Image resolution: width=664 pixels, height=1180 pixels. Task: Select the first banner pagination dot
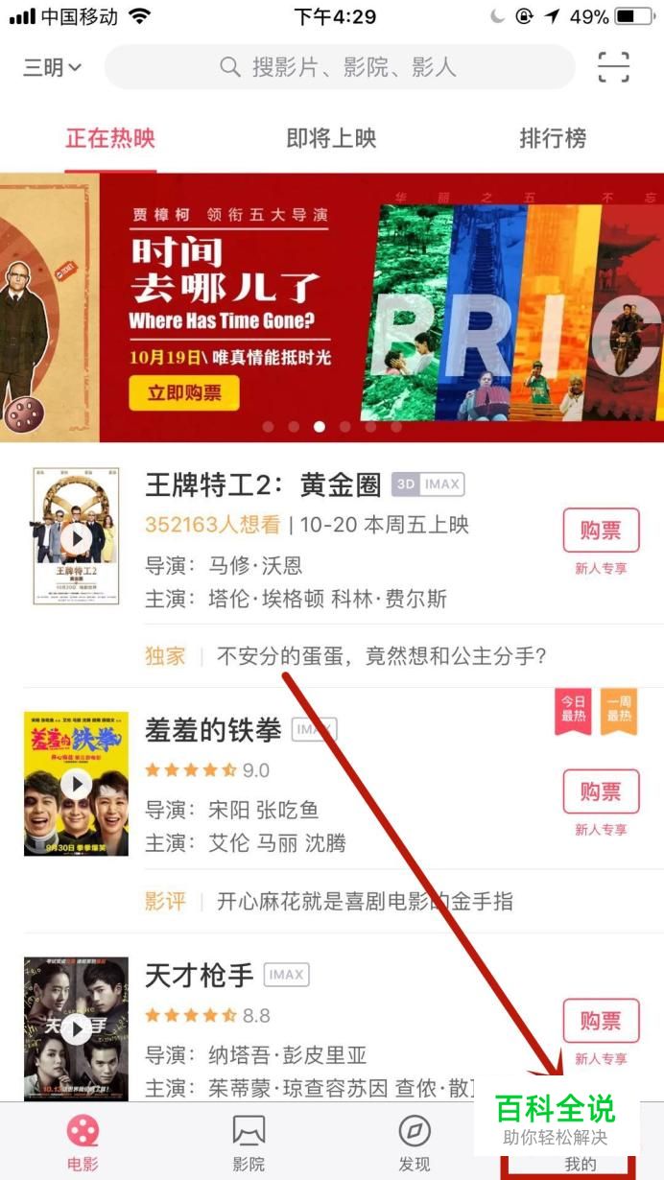pos(268,427)
